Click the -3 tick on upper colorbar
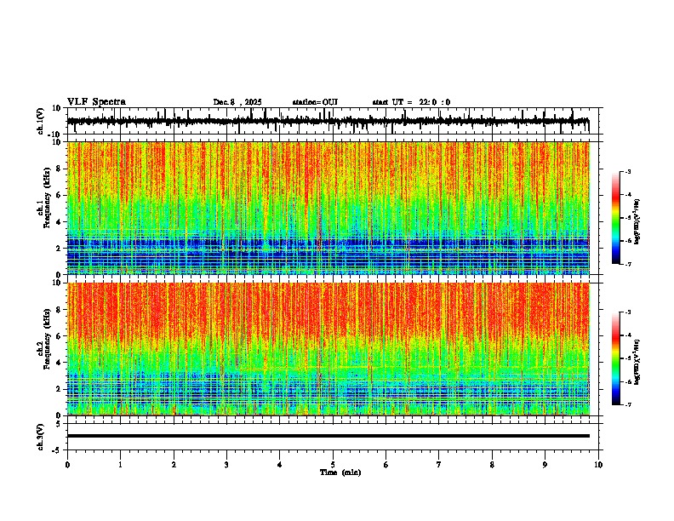Viewport: 674px width, 521px height. click(628, 171)
